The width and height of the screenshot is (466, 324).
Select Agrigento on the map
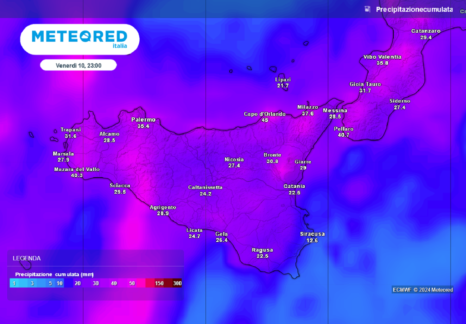click(x=163, y=208)
